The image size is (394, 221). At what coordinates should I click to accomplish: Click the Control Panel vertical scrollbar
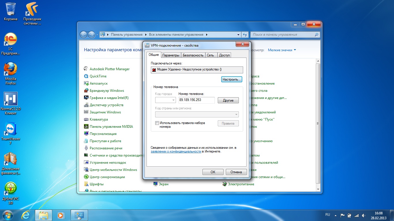coord(318,124)
